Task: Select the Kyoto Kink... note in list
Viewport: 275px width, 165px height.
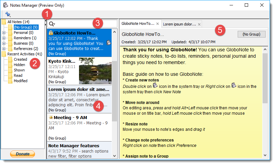Action: 79,71
